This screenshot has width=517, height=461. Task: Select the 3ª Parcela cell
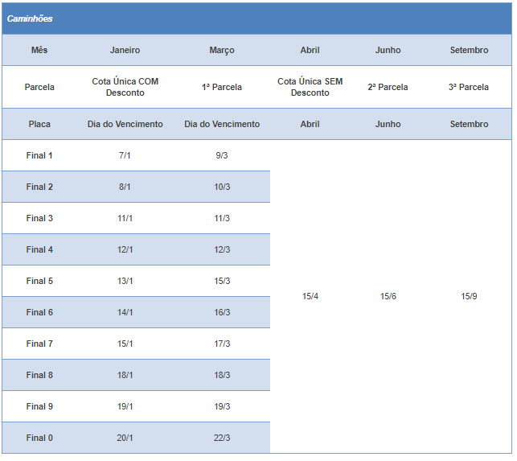tap(469, 87)
